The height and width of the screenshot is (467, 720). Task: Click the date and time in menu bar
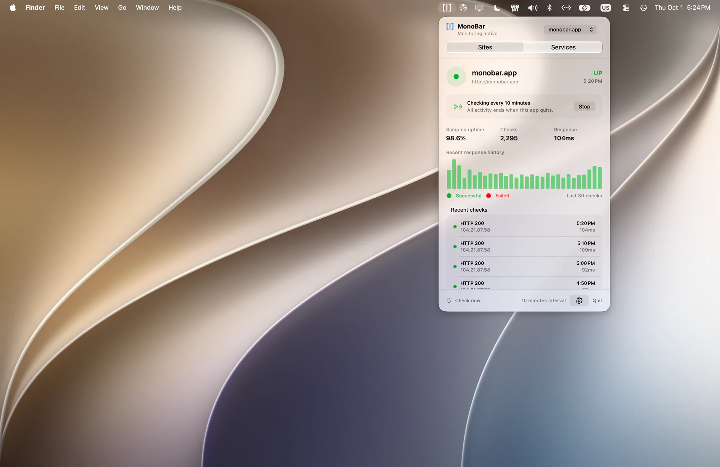(682, 8)
